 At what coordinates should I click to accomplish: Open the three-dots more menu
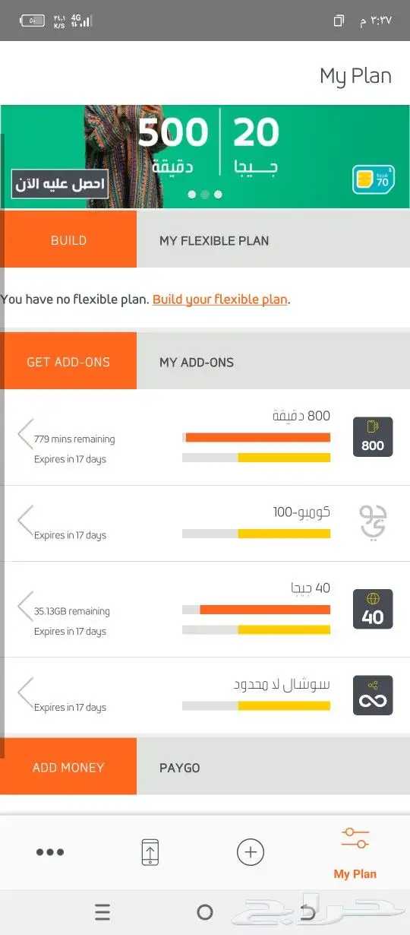tap(50, 852)
